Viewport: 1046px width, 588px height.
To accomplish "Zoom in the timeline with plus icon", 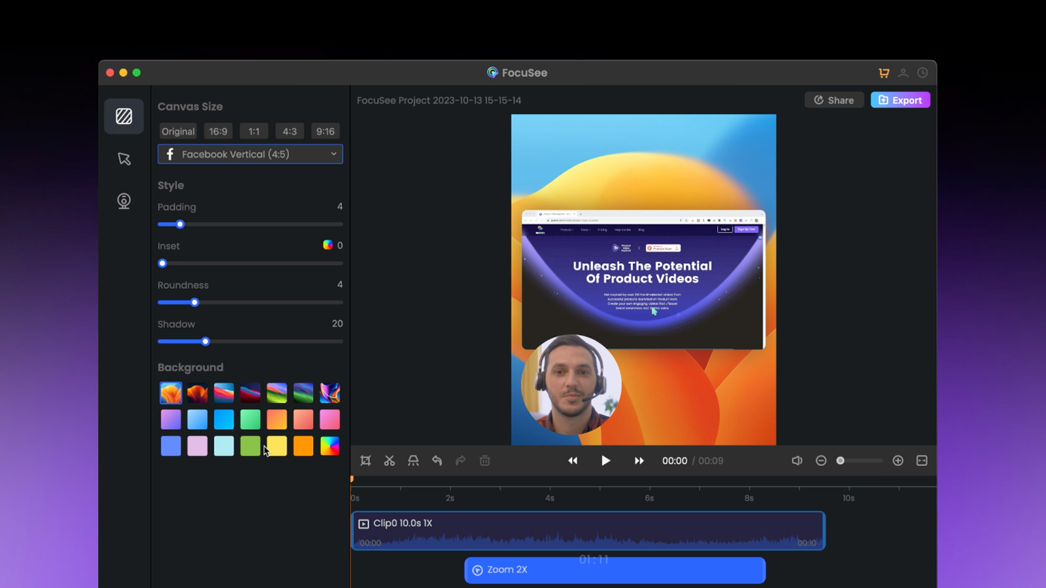I will tap(898, 461).
